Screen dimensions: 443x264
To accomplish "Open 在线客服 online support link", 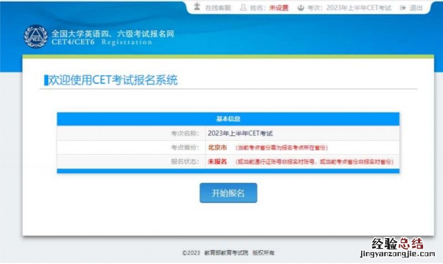I will point(218,8).
